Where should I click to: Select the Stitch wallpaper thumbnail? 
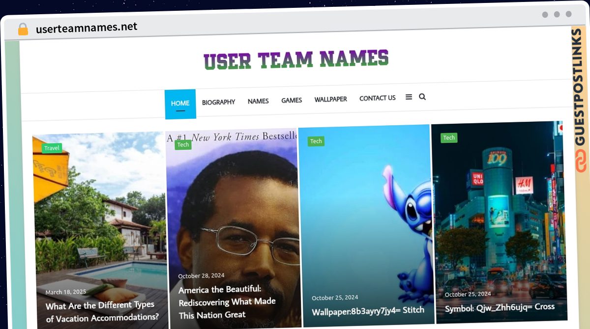366,226
